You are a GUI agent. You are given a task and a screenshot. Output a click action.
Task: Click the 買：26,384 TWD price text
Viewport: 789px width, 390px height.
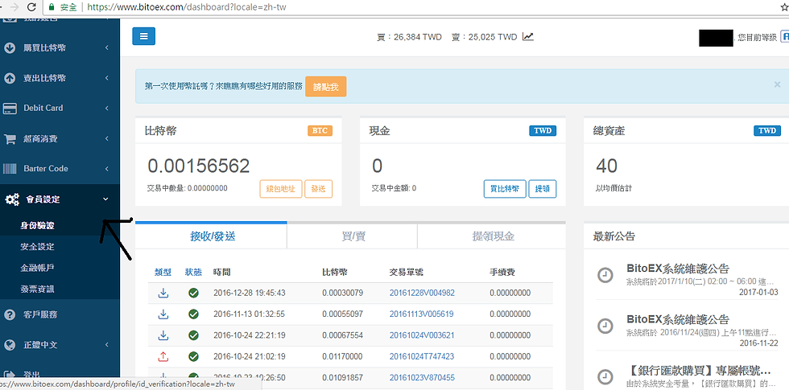[409, 37]
